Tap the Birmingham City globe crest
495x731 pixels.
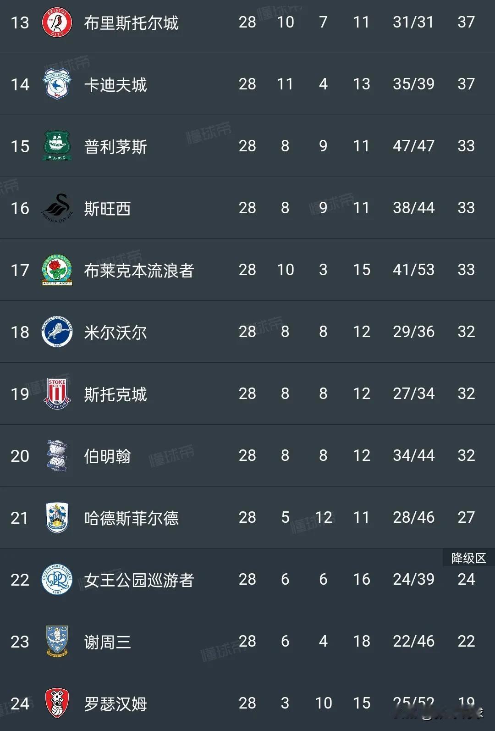(x=57, y=456)
